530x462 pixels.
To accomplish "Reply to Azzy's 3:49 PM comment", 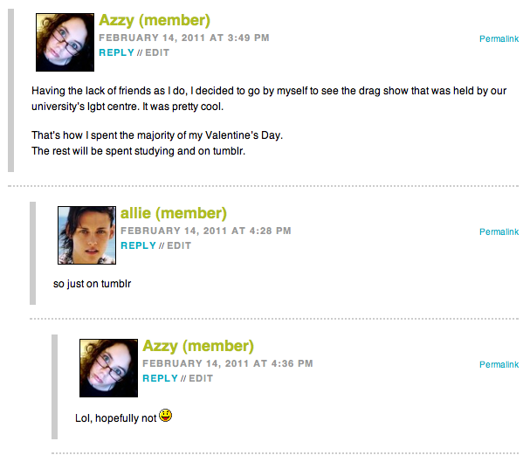I will 116,52.
